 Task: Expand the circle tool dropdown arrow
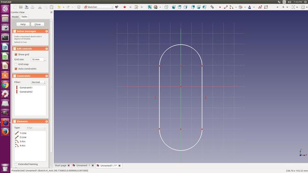(245, 7)
